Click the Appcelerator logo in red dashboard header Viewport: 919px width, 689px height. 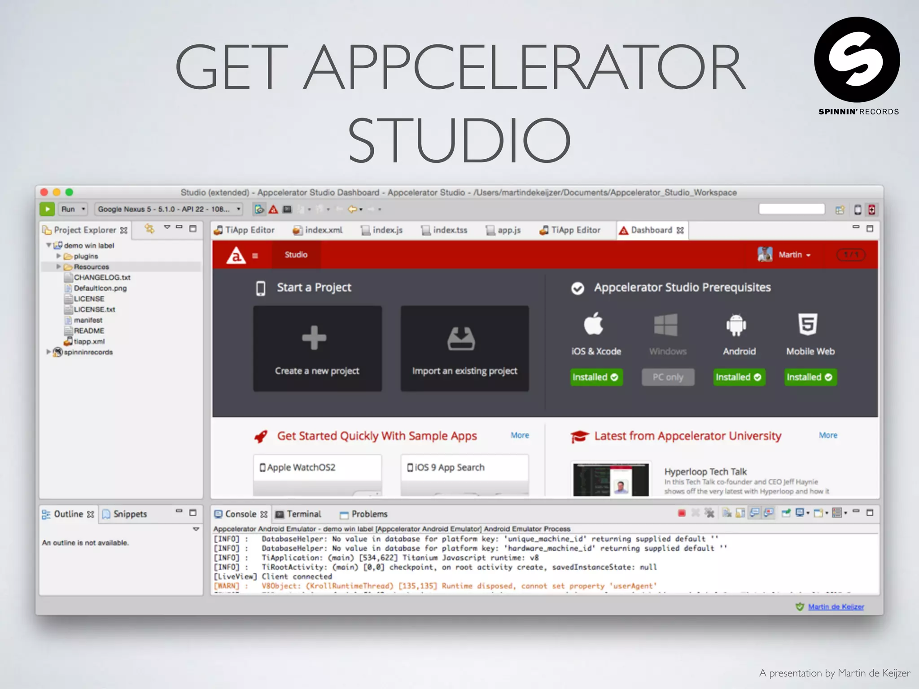point(236,255)
